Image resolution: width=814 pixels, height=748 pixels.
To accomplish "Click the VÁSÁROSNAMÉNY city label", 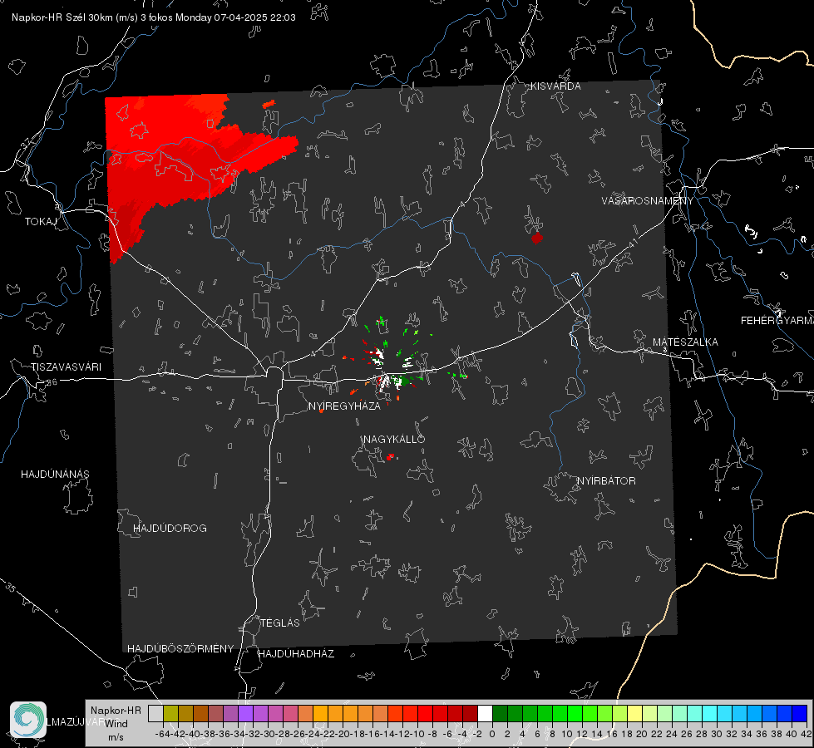I will [648, 201].
